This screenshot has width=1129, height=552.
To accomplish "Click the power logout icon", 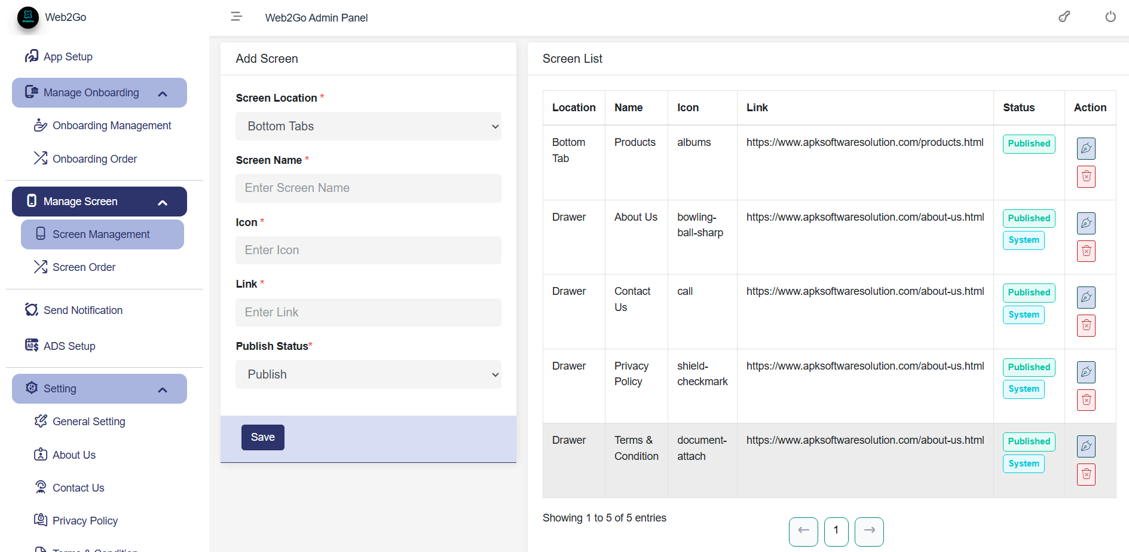I will 1110,17.
